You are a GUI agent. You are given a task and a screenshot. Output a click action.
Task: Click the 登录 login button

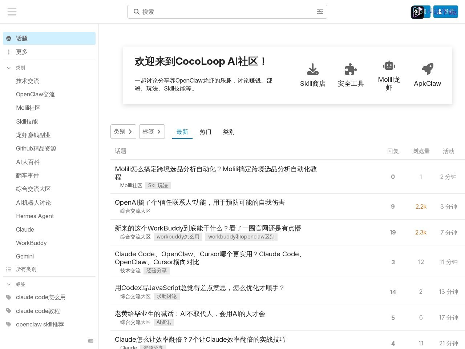pyautogui.click(x=446, y=12)
